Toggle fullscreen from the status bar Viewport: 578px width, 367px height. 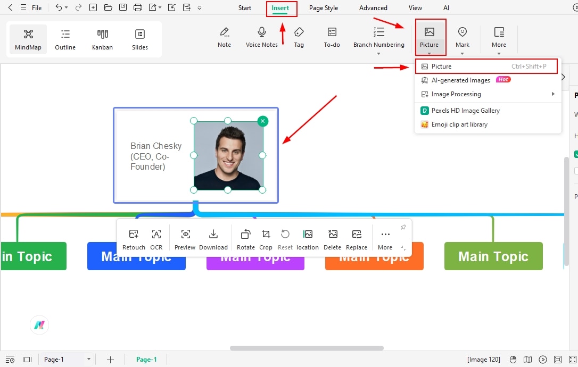pyautogui.click(x=573, y=360)
